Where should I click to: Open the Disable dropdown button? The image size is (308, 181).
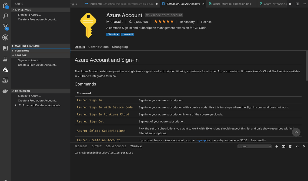(113, 35)
